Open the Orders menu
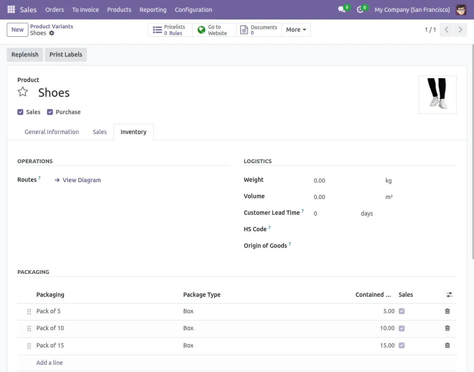 [x=55, y=9]
